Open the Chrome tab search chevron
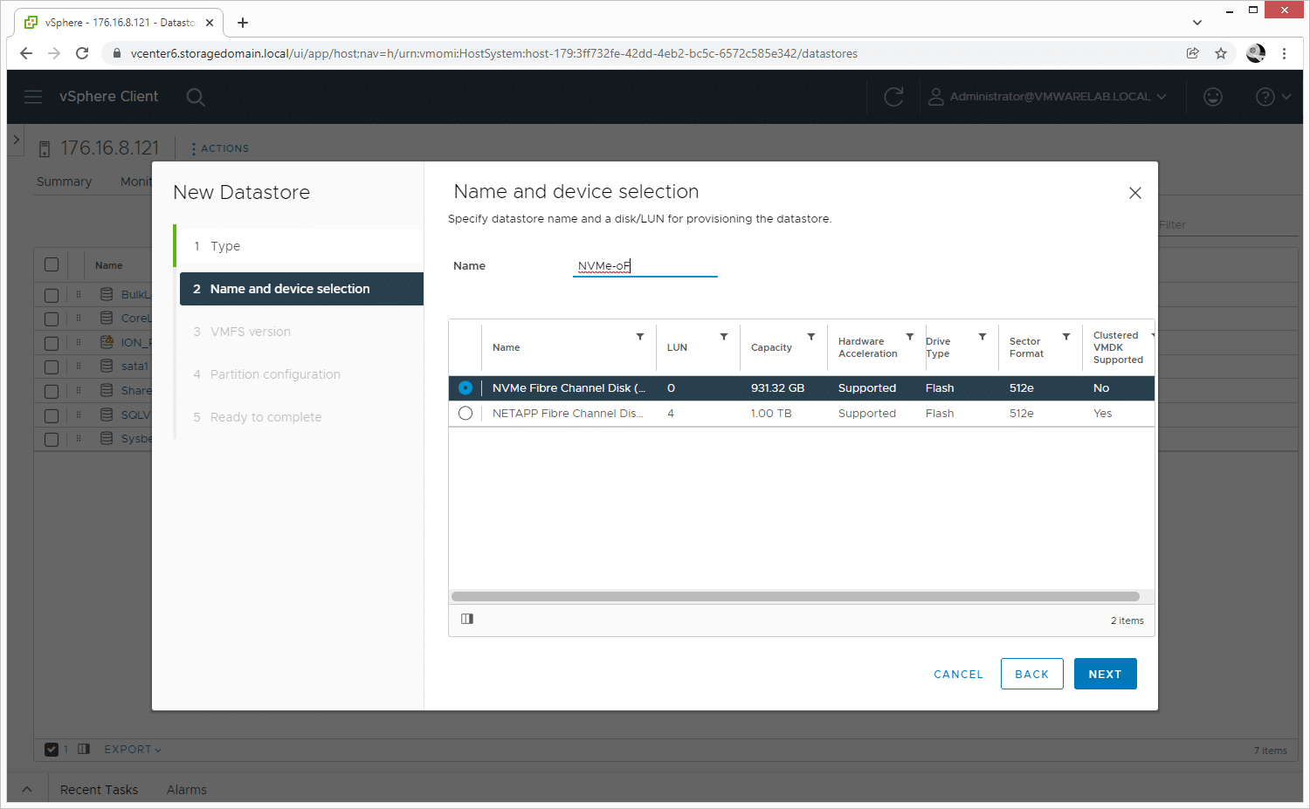Screen dimensions: 1310x809 point(1197,23)
